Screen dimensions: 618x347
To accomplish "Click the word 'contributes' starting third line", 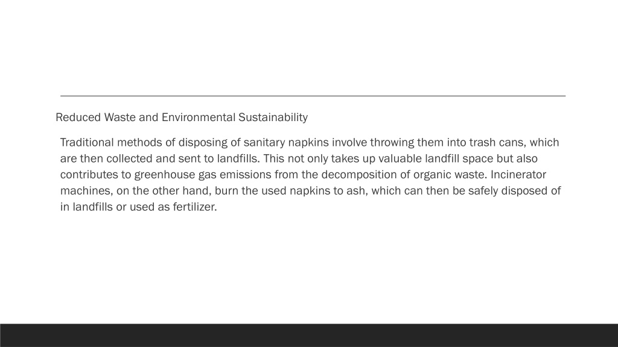I will click(89, 174).
